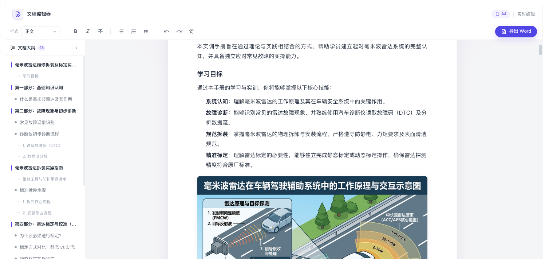This screenshot has height=259, width=545.
Task: Redo the last edit
Action: (179, 32)
